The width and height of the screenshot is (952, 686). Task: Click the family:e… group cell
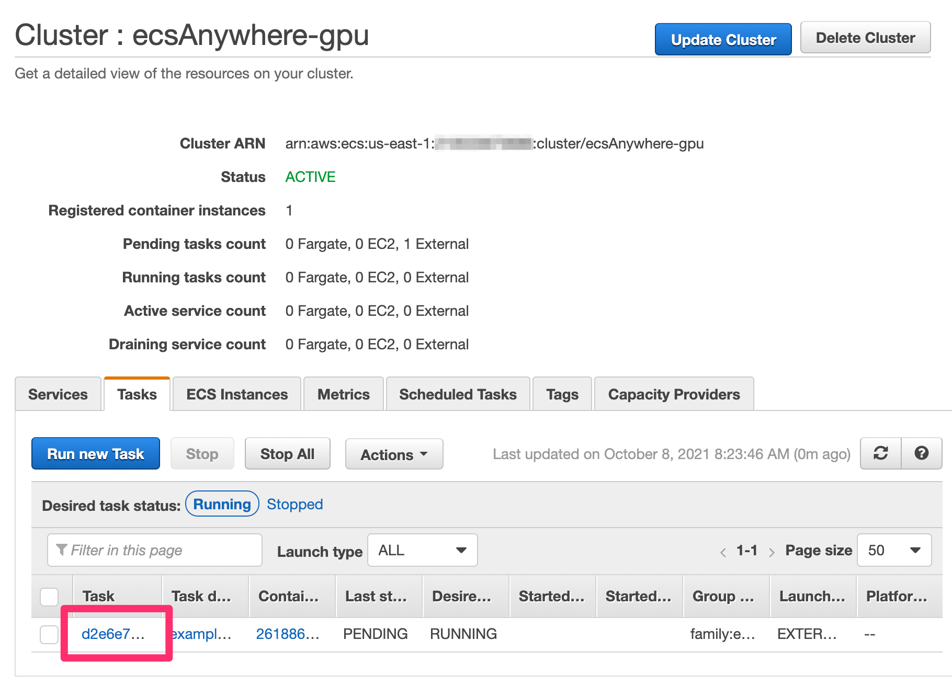(x=722, y=634)
